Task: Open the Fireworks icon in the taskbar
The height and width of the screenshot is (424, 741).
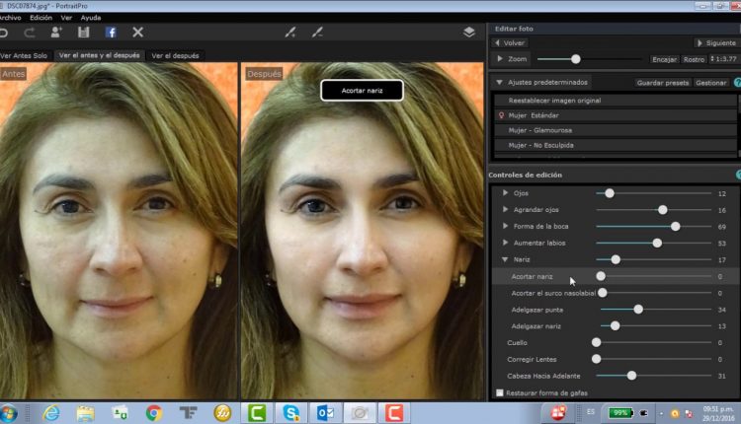Action: [222, 413]
